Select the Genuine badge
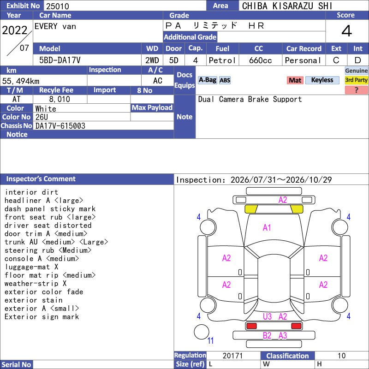The height and width of the screenshot is (369, 369). click(356, 71)
